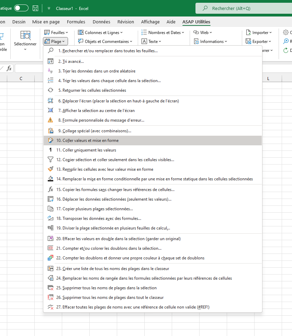Select the ASAP Utilities tab
The width and height of the screenshot is (292, 336).
[196, 22]
